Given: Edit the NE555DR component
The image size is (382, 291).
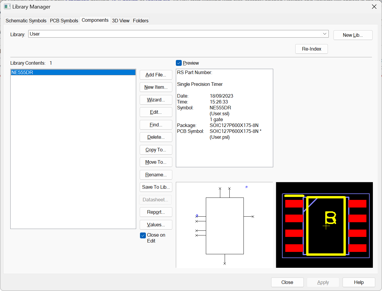Looking at the screenshot, I should 156,112.
